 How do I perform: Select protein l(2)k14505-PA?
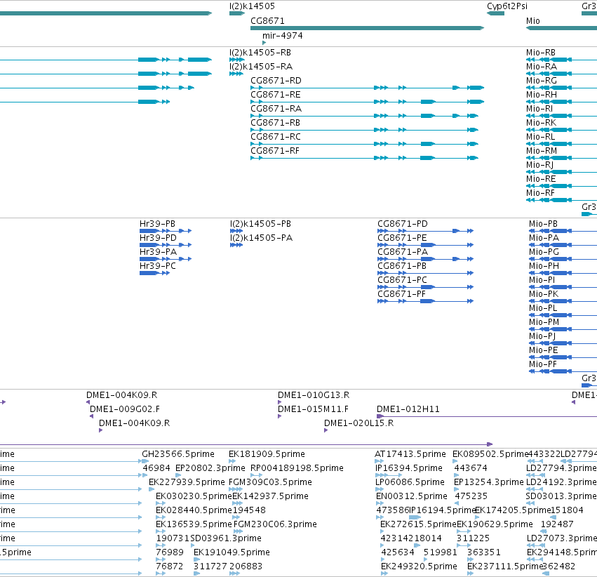[236, 245]
